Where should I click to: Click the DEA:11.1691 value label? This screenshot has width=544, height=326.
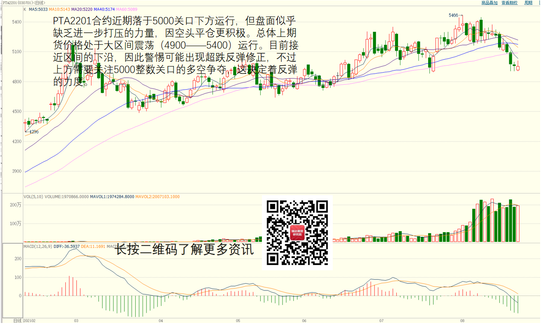coord(93,246)
